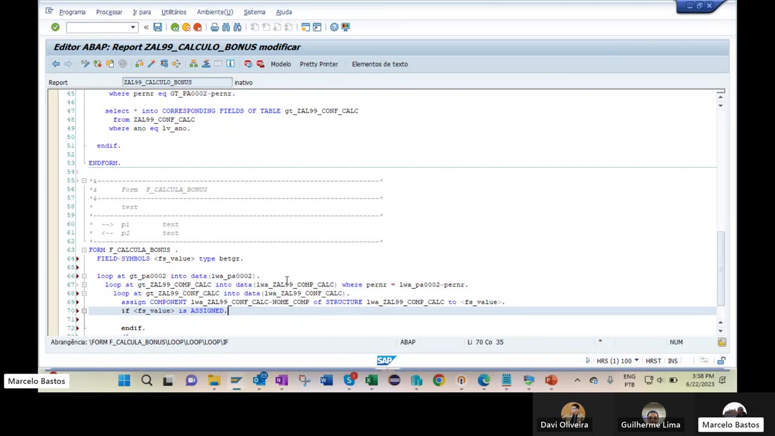Image resolution: width=775 pixels, height=436 pixels.
Task: Set an external breakpoint via toolbar icon
Action: 260,64
